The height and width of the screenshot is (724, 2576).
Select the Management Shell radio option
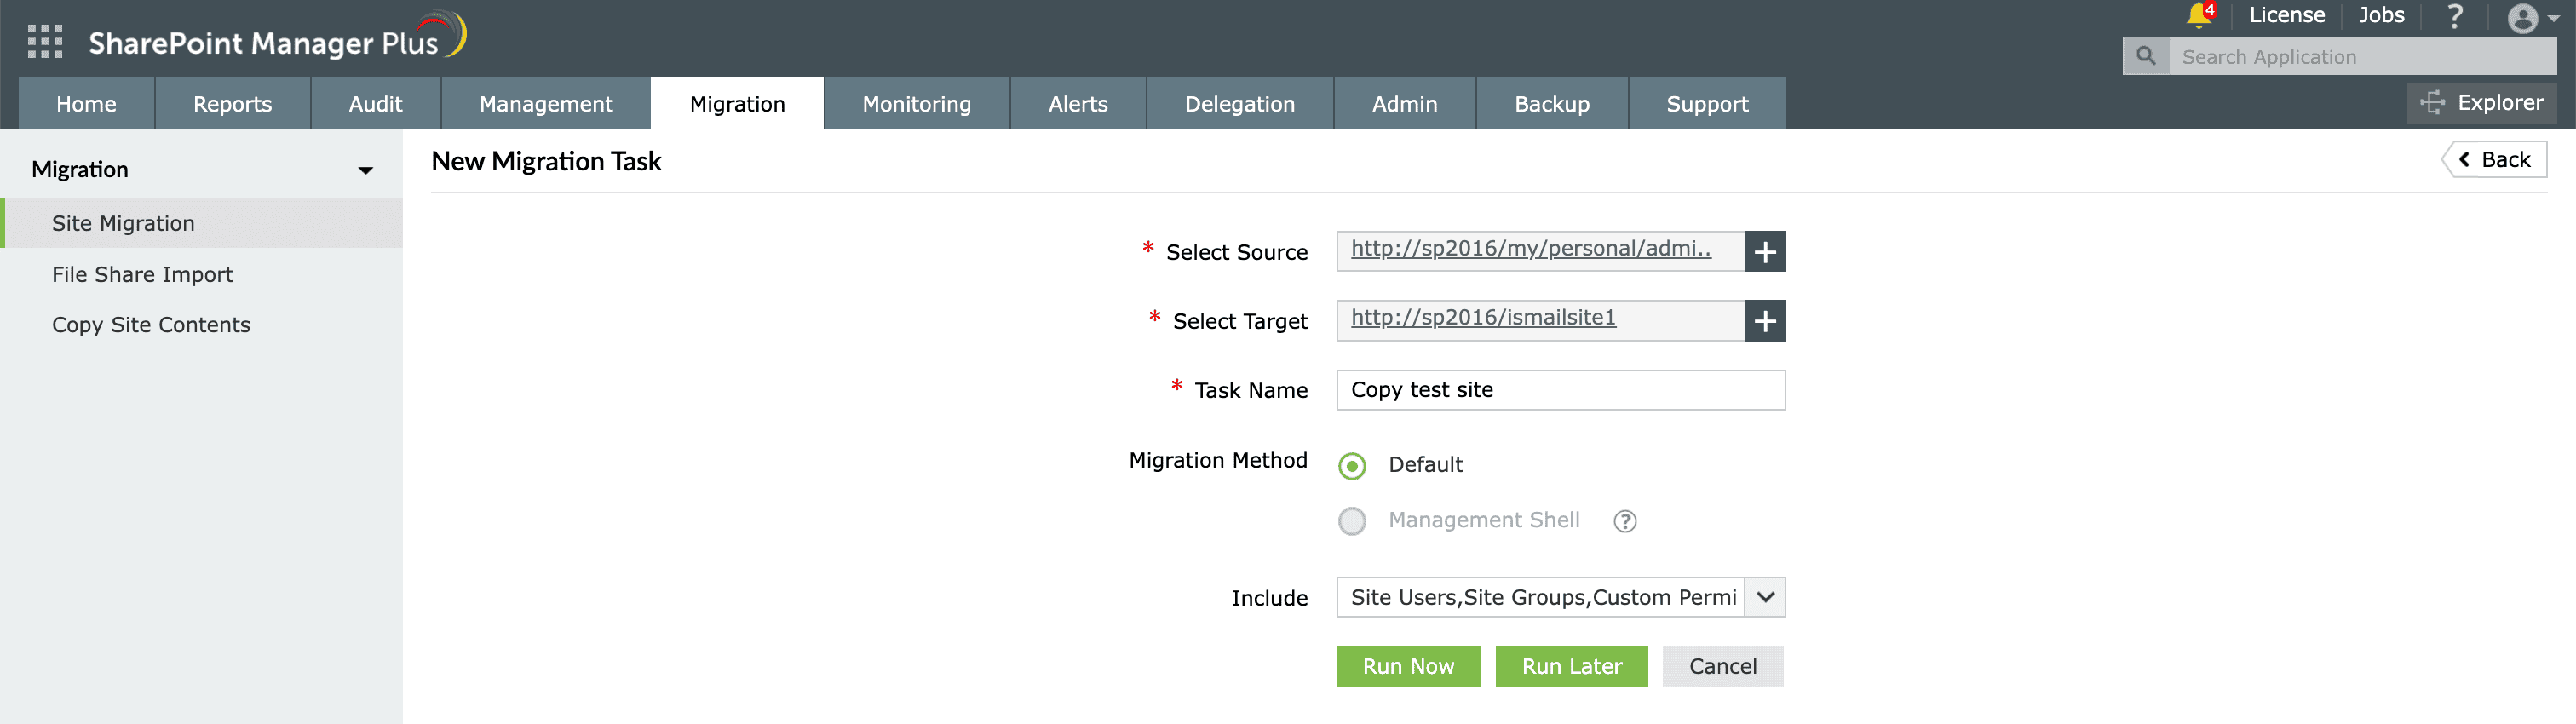point(1352,521)
